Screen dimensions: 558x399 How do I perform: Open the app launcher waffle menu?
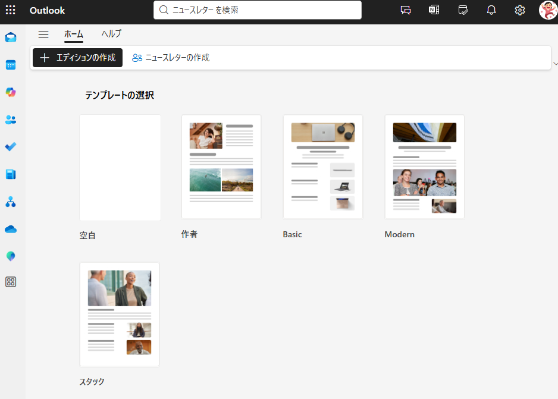11,10
